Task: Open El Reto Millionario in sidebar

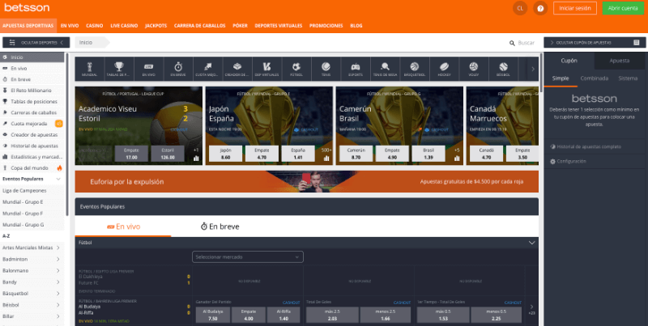Action: [32, 91]
